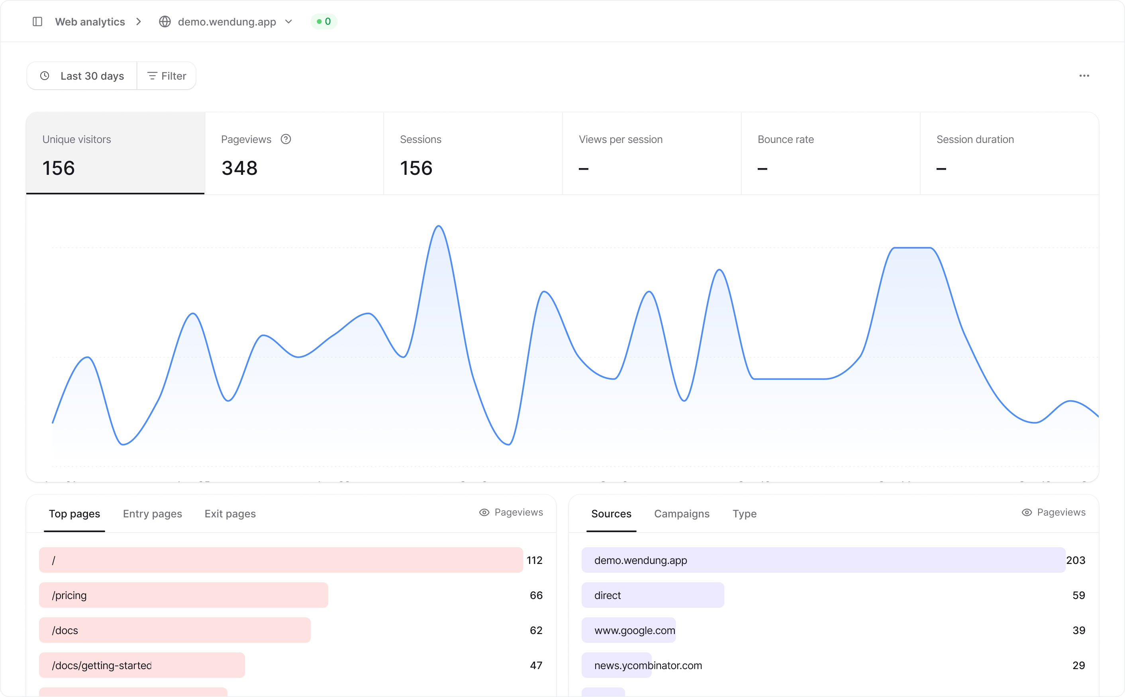Select the Pageviews metric card
Viewport: 1125px width, 697px height.
(294, 153)
